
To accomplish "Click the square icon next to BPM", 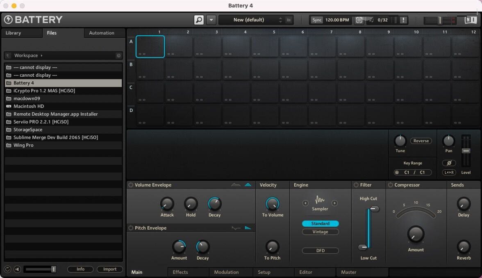I will [359, 20].
